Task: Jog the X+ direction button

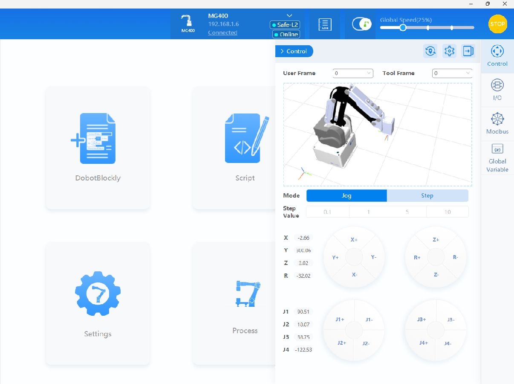Action: tap(354, 239)
